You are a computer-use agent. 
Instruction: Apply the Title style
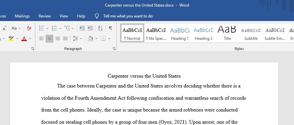click(227, 33)
